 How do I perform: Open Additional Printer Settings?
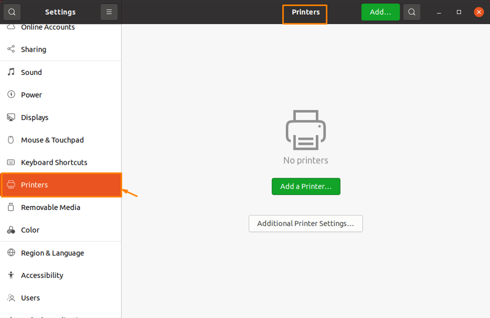(305, 224)
